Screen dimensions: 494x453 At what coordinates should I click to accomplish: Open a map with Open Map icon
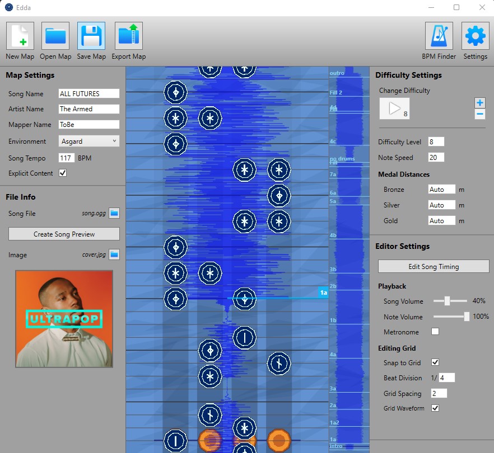(55, 36)
